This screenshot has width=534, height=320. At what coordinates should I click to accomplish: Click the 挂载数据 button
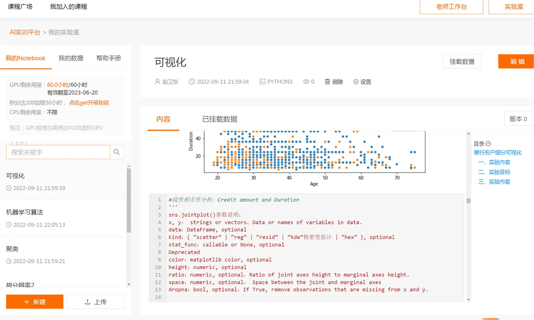(x=462, y=61)
